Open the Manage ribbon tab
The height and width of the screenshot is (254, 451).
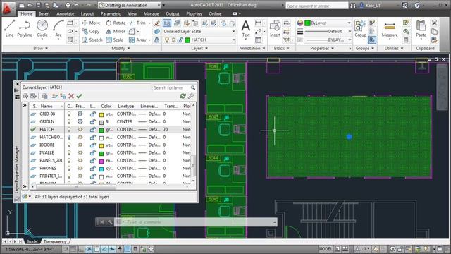click(x=151, y=13)
